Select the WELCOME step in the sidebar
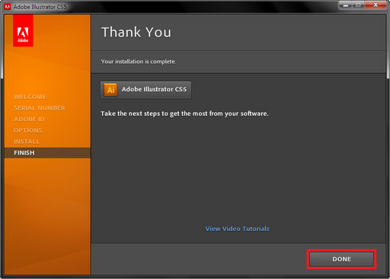The height and width of the screenshot is (279, 390). coord(30,97)
